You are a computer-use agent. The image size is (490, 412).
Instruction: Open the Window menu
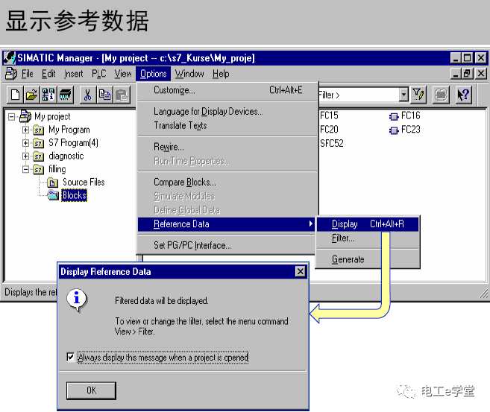tap(189, 74)
